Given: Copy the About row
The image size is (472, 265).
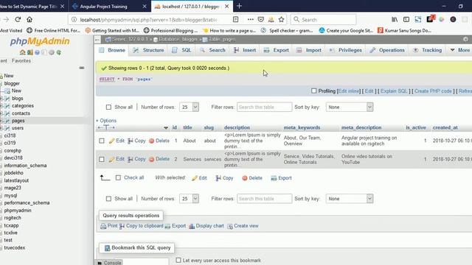Looking at the screenshot, I should pos(136,141).
